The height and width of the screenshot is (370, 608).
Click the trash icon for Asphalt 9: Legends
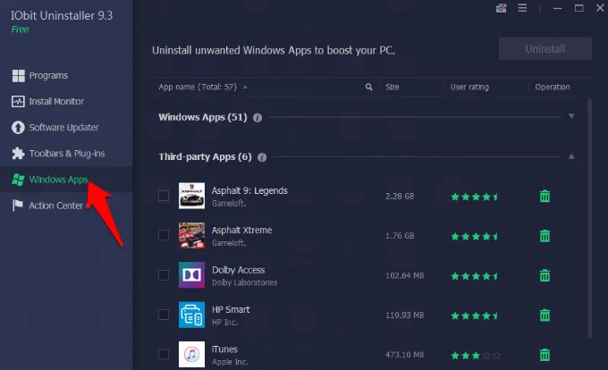point(545,197)
